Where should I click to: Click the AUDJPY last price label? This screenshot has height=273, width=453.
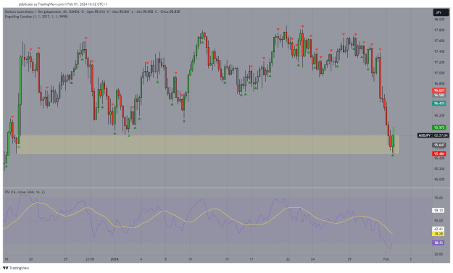point(425,135)
